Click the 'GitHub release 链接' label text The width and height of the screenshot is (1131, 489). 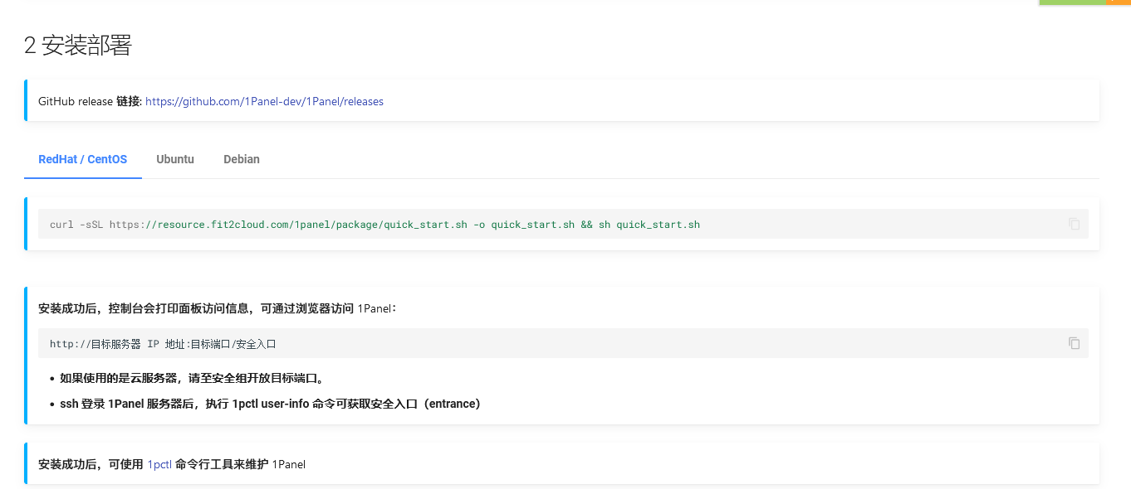(90, 101)
